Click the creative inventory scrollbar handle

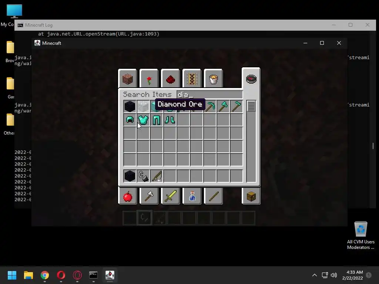[x=251, y=106]
